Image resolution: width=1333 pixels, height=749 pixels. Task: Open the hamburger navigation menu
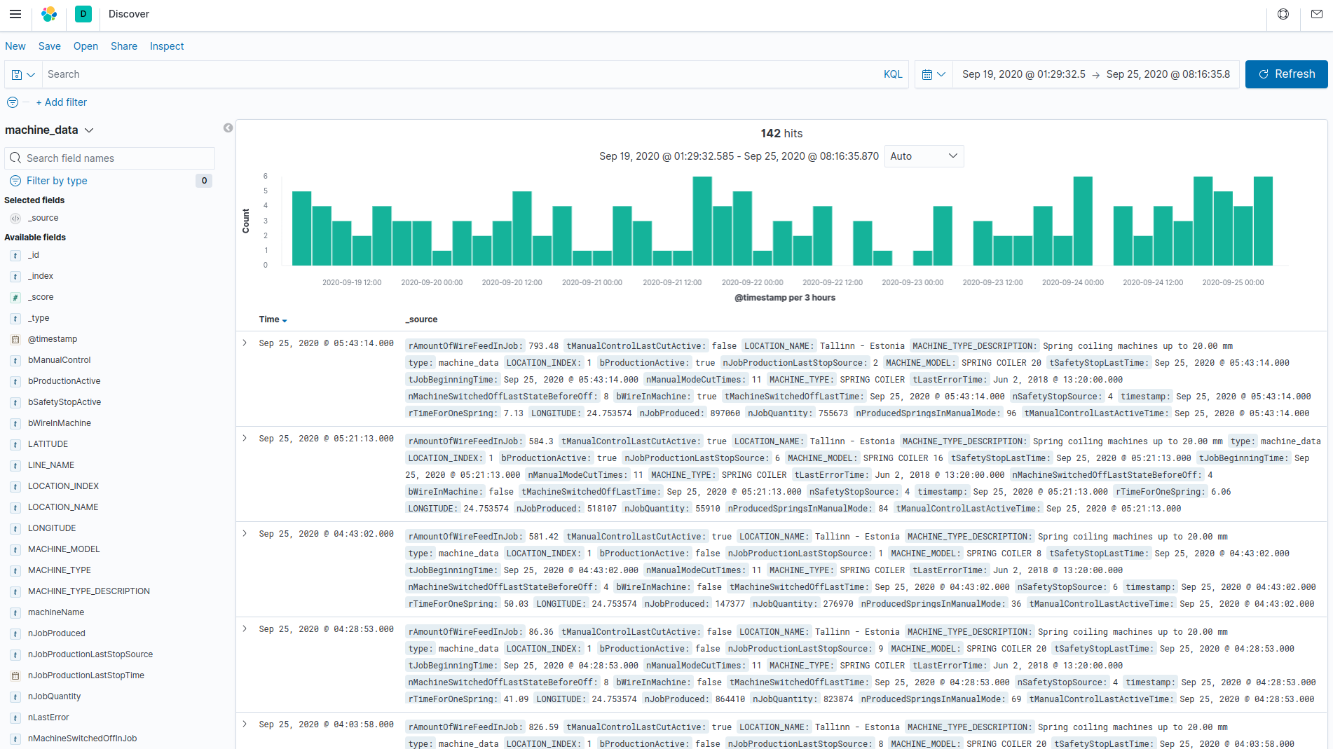click(x=15, y=14)
